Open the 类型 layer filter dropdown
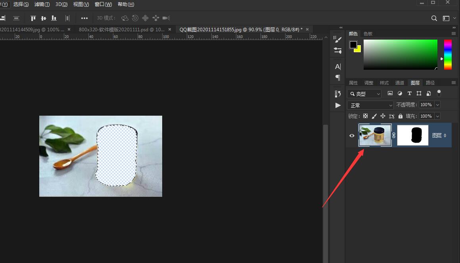 tap(364, 94)
